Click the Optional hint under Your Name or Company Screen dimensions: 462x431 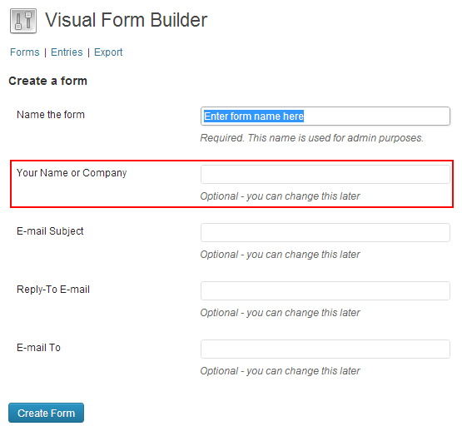280,196
